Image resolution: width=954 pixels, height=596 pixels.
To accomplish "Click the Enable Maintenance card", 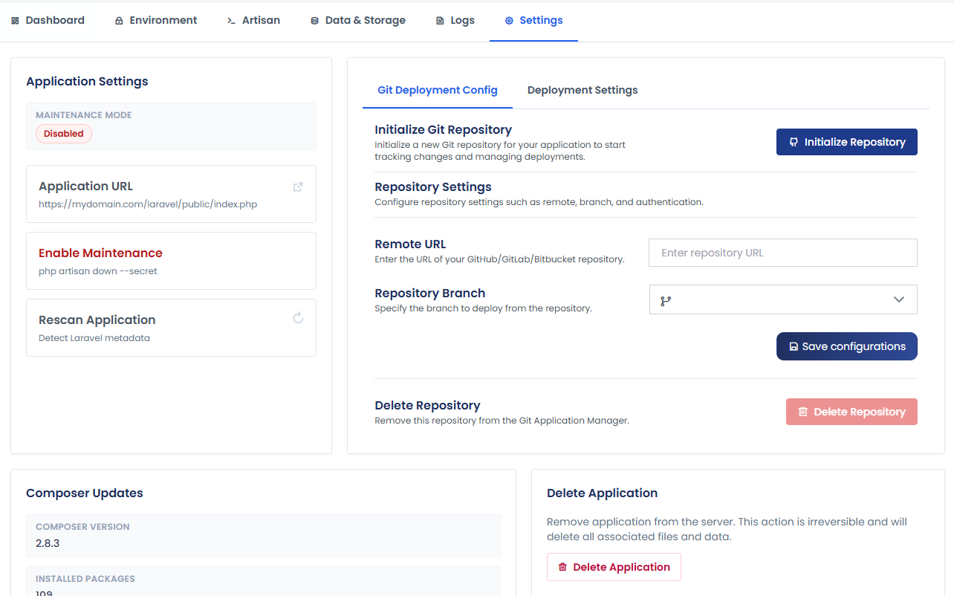I will (171, 261).
